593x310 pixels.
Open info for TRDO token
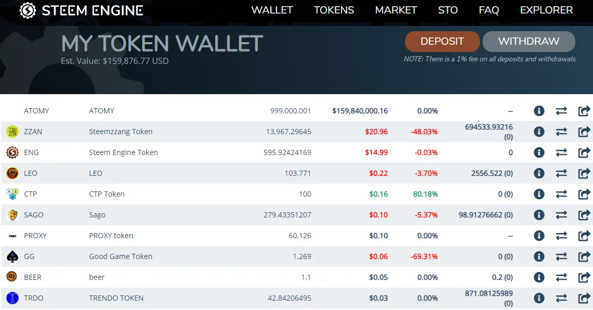539,298
